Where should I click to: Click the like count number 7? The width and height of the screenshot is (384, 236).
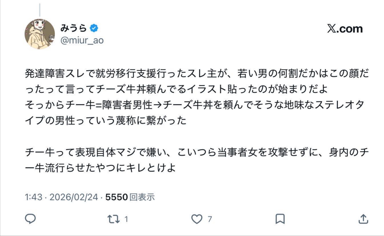point(210,219)
